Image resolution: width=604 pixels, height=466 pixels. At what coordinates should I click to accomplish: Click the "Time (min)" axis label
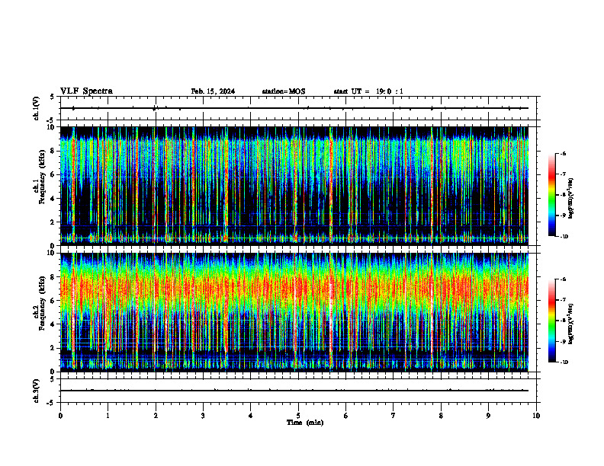point(305,423)
